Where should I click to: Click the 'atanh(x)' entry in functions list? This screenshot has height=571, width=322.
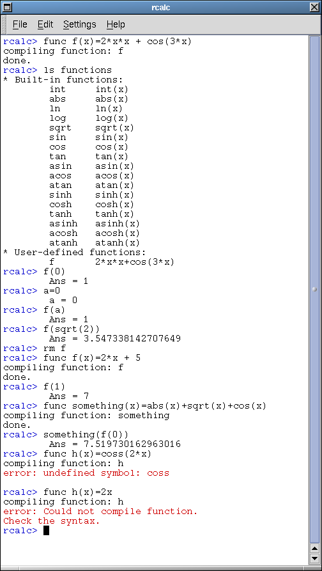[118, 243]
